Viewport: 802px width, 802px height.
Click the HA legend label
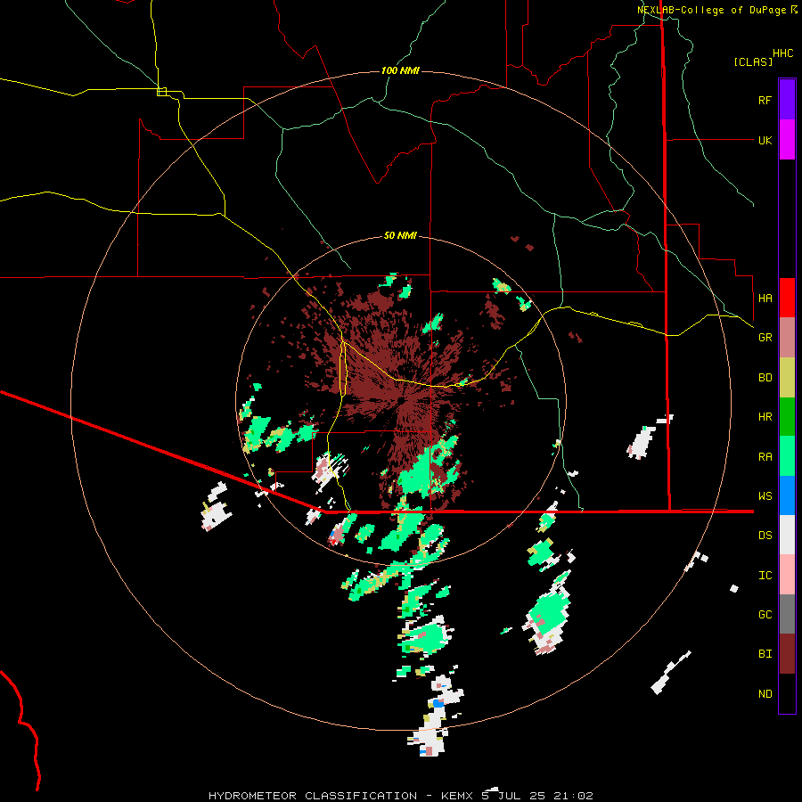point(765,299)
